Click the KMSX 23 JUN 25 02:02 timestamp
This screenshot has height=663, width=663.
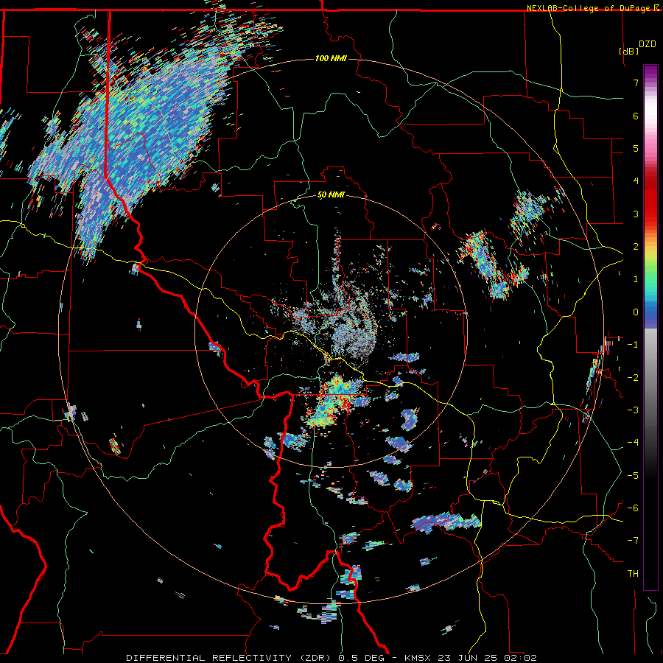tap(471, 658)
